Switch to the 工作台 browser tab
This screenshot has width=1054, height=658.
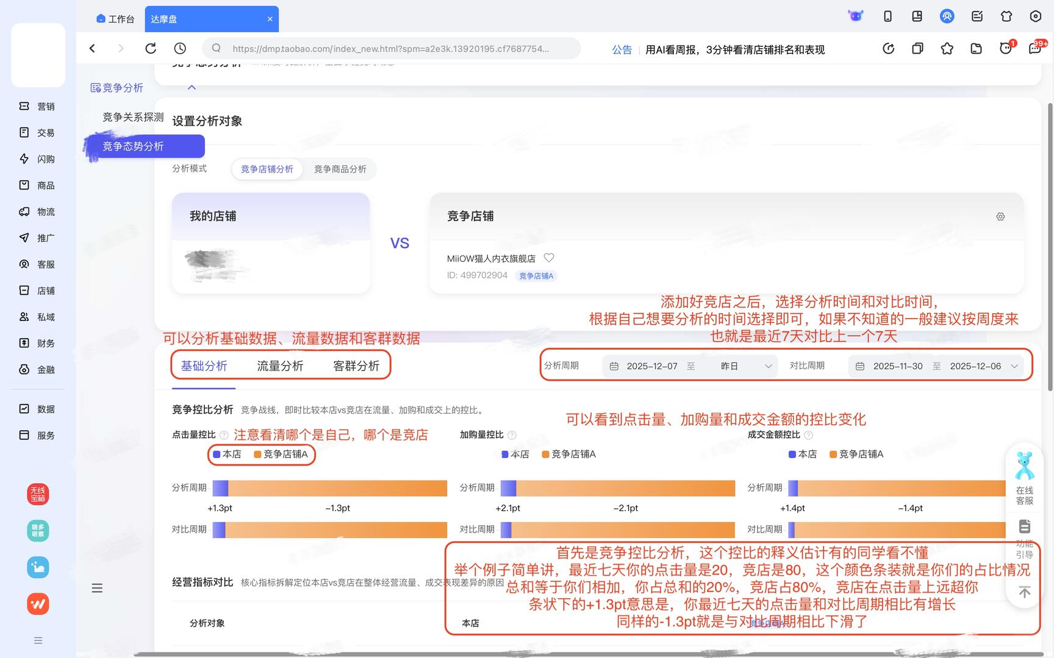[115, 19]
